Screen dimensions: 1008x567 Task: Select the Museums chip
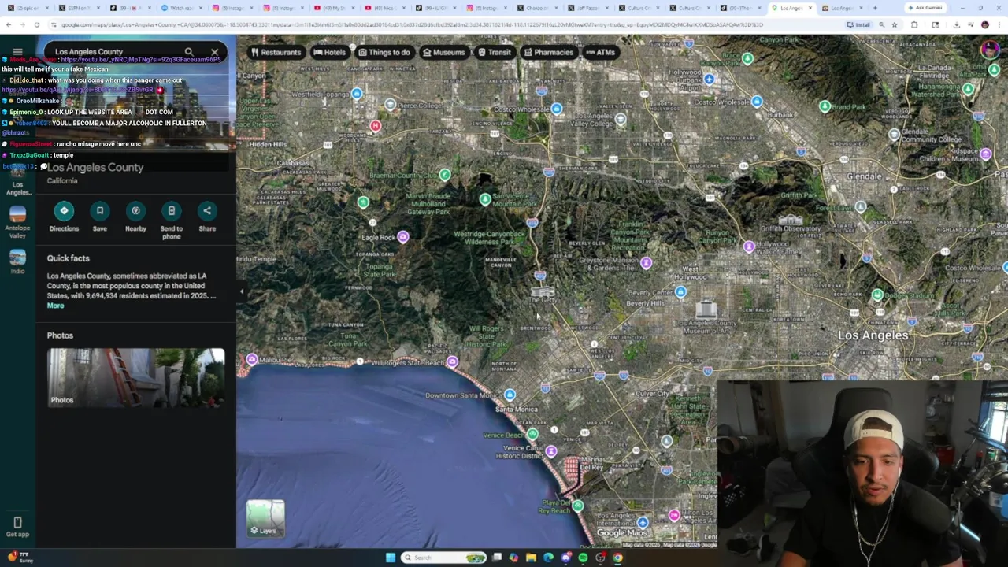[x=443, y=52]
